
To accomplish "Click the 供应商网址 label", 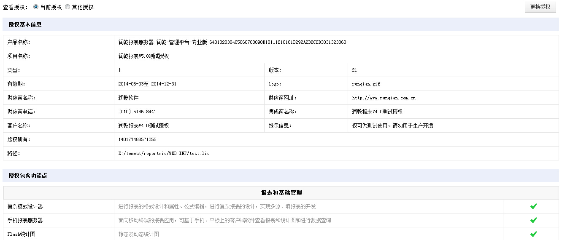I will click(x=283, y=98).
